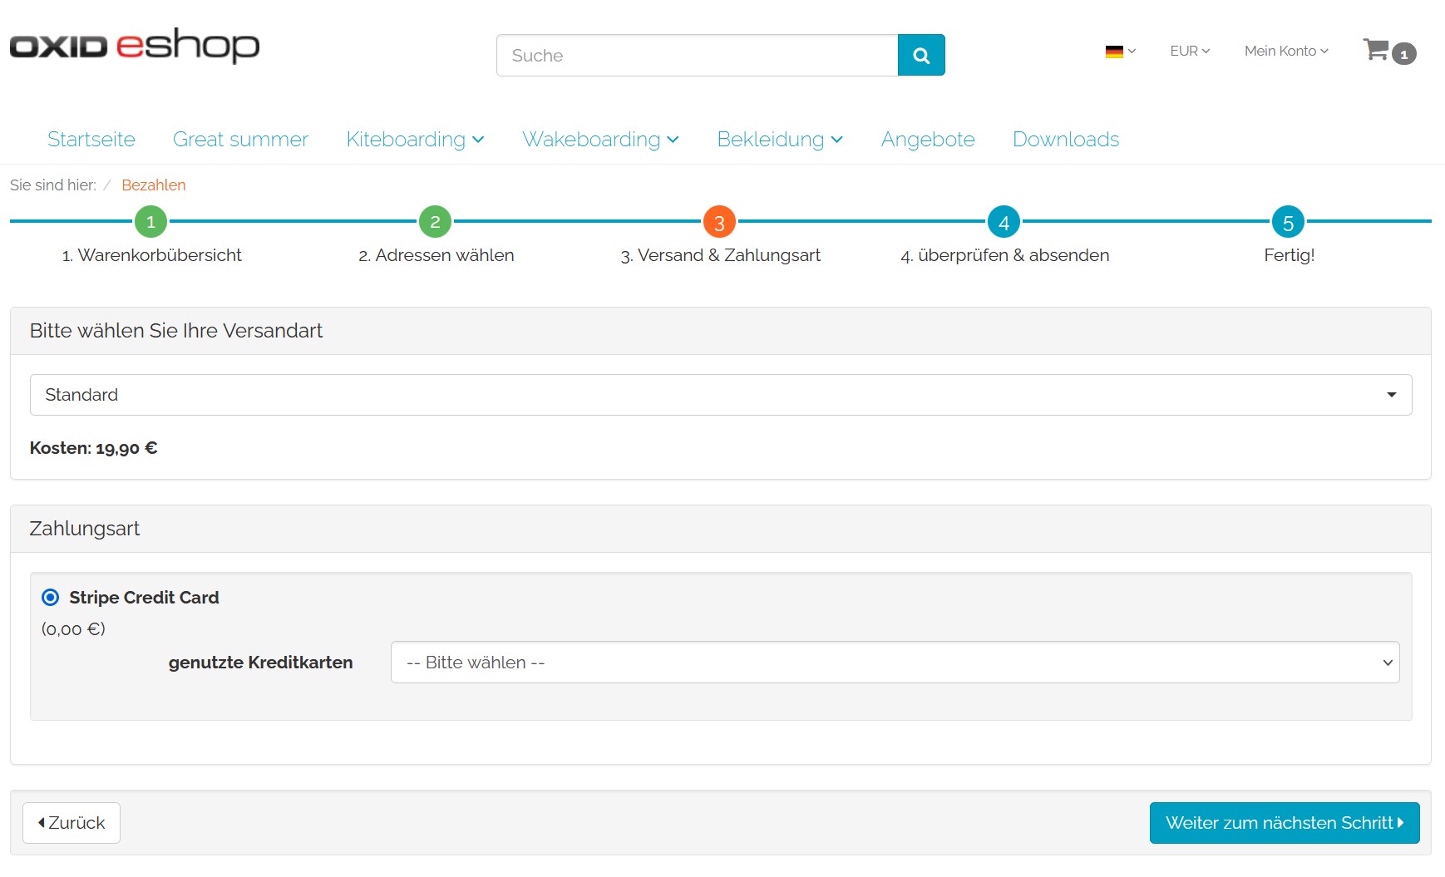
Task: Open the shopping cart icon
Action: pyautogui.click(x=1377, y=51)
